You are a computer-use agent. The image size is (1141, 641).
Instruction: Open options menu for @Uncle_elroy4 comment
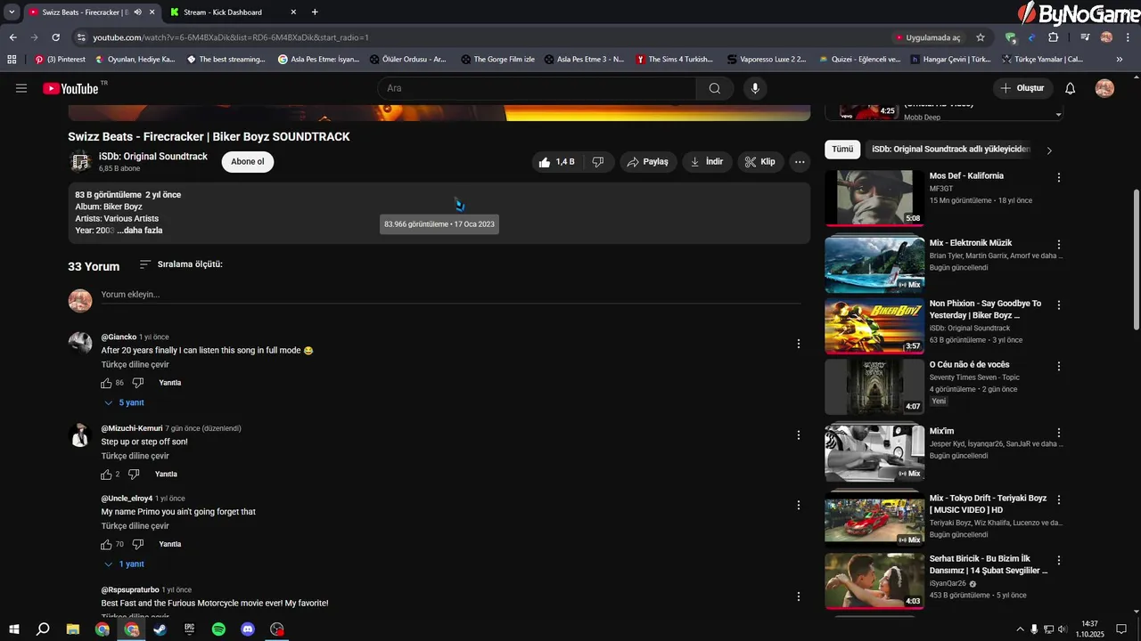coord(799,505)
